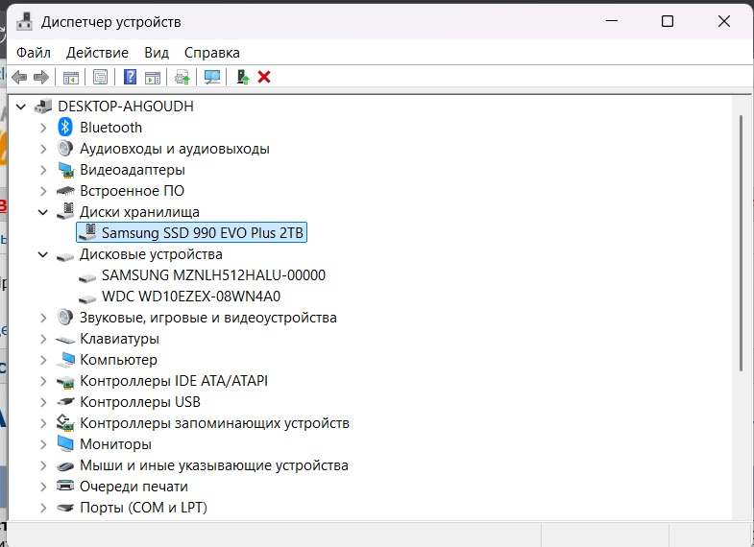This screenshot has height=547, width=754.
Task: Go back using the toolbar arrow
Action: tap(19, 77)
